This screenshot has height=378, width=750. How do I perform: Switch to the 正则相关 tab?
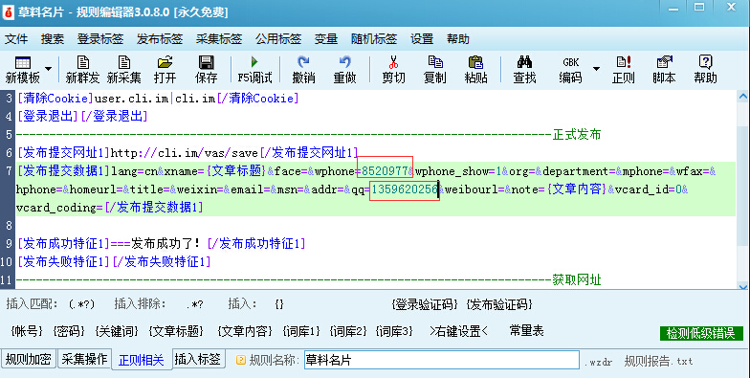[x=142, y=360]
